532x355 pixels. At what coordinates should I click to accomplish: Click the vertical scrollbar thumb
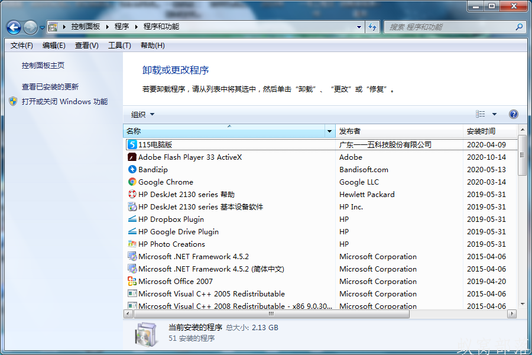(523, 155)
